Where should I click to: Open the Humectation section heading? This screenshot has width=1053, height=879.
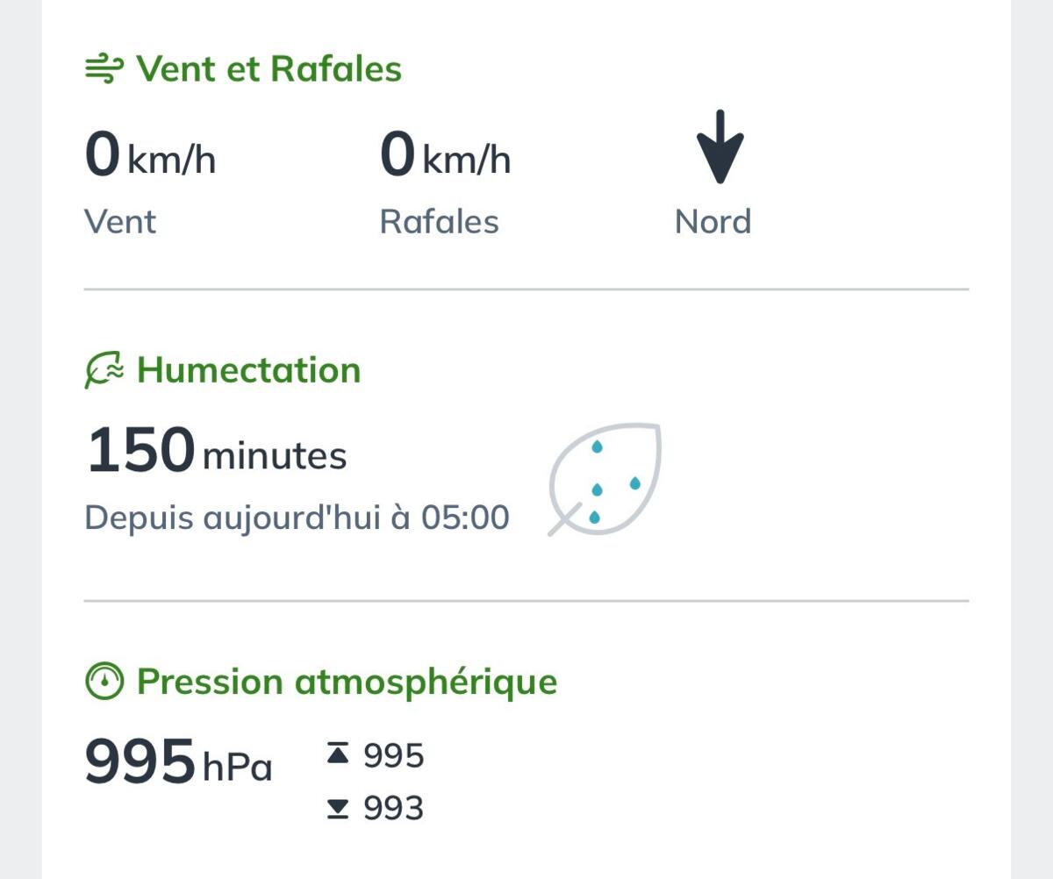pyautogui.click(x=249, y=370)
